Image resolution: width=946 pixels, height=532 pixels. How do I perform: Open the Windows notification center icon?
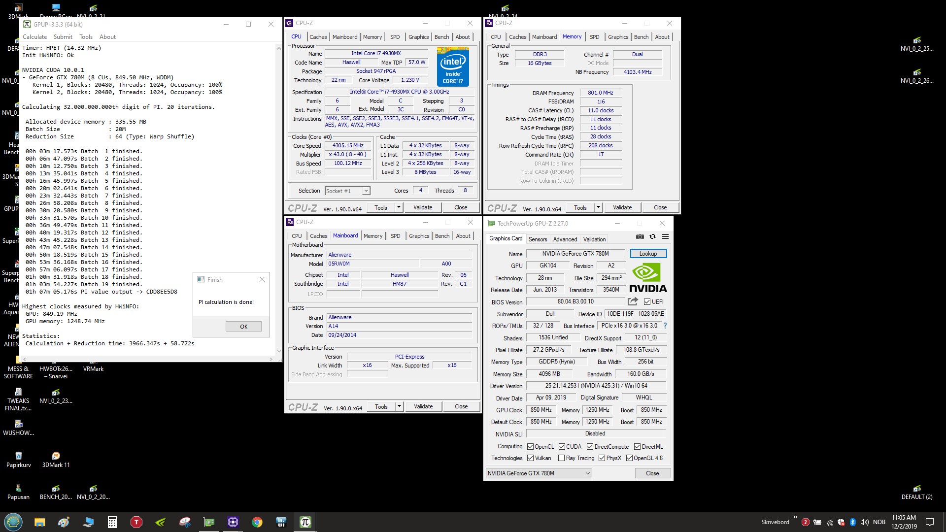pyautogui.click(x=930, y=522)
